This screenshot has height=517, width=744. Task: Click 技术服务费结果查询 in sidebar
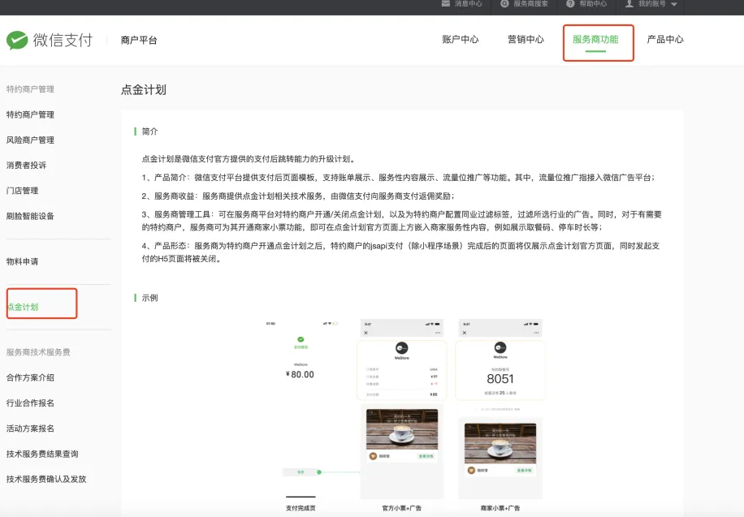coord(42,454)
